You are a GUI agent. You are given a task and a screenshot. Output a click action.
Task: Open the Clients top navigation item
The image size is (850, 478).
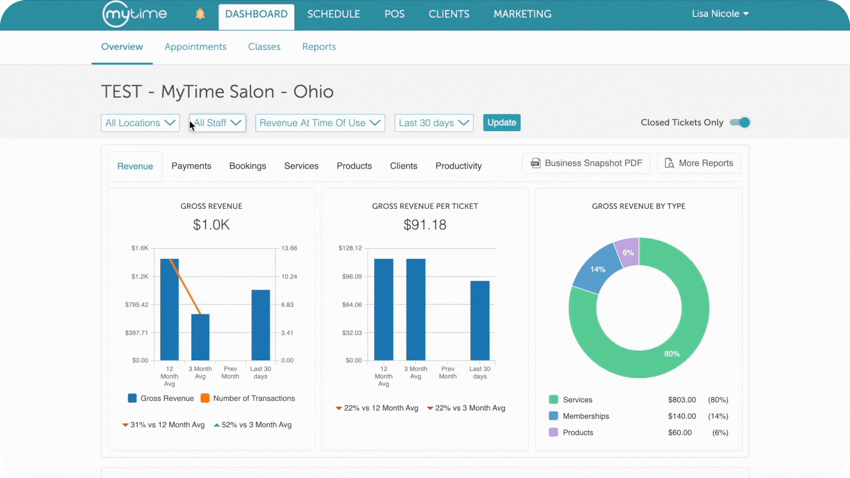pyautogui.click(x=449, y=14)
